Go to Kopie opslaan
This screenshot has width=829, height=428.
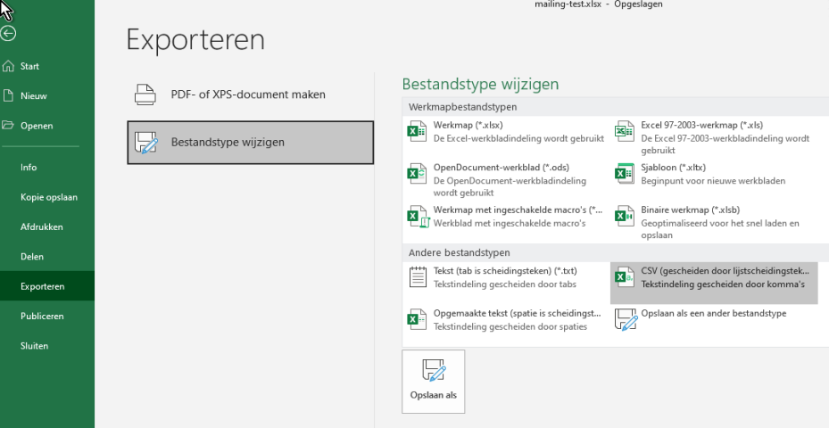pyautogui.click(x=47, y=197)
